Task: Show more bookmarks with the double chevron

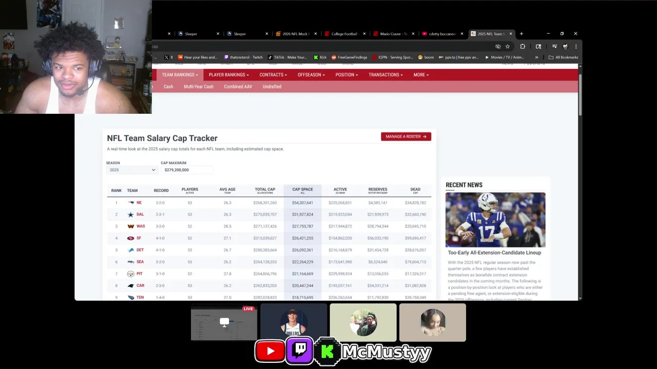Action: pos(536,57)
